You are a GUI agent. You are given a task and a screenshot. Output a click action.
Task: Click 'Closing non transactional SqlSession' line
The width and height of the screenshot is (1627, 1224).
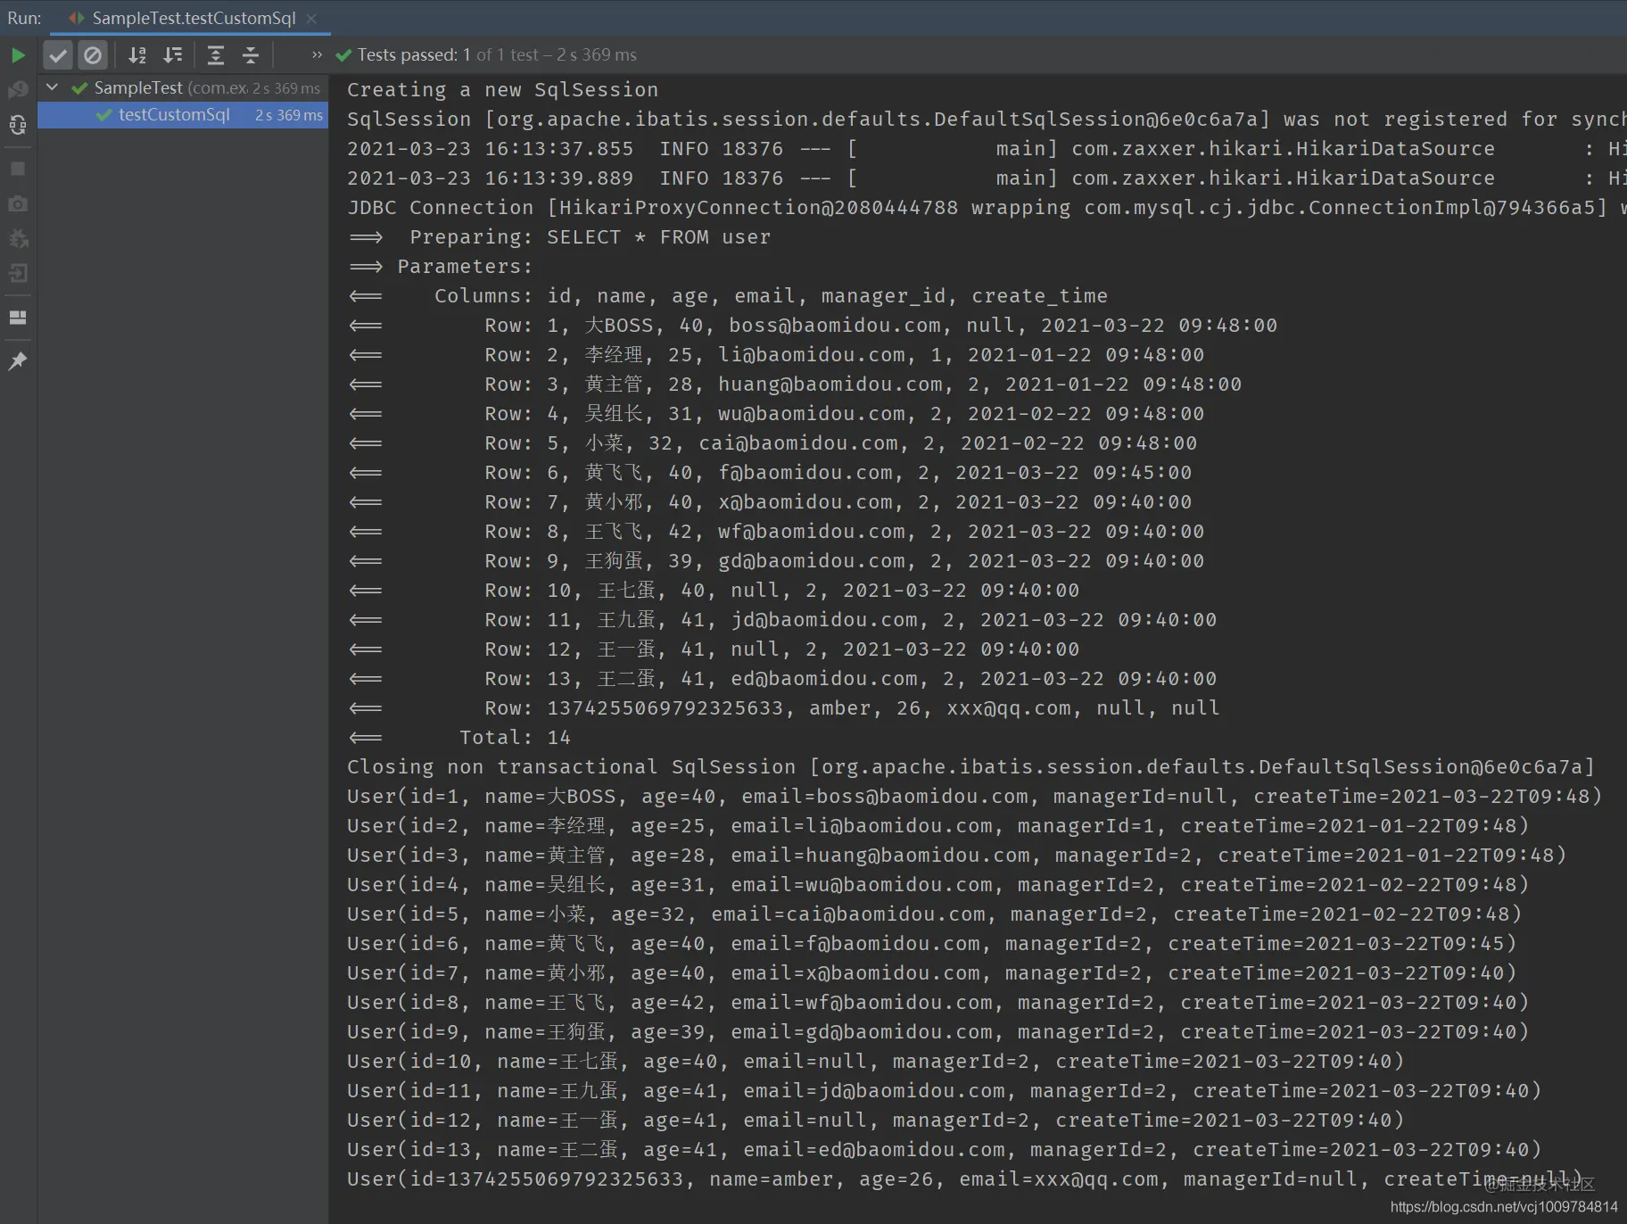click(970, 767)
